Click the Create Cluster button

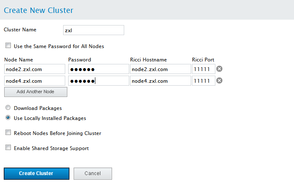coord(36,173)
